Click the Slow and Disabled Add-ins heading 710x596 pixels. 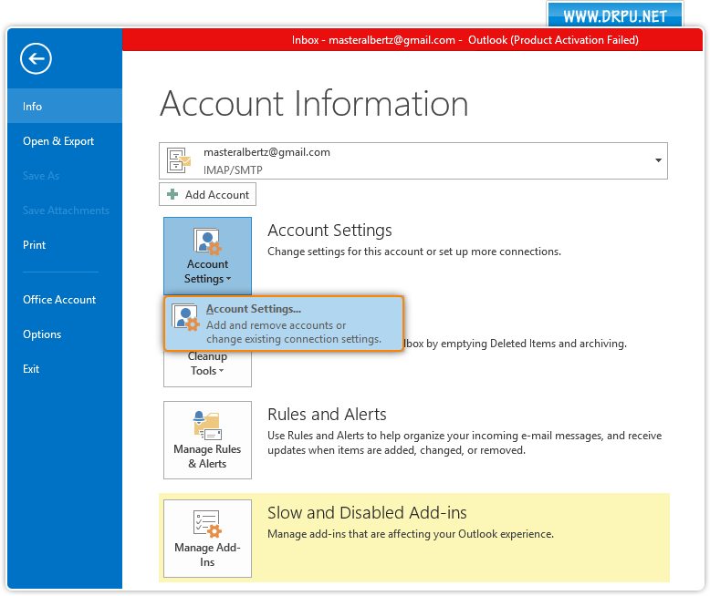click(367, 513)
